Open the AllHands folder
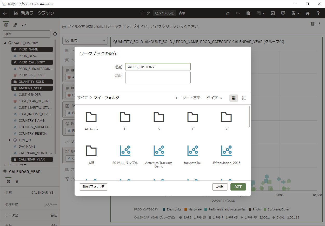 click(x=91, y=118)
